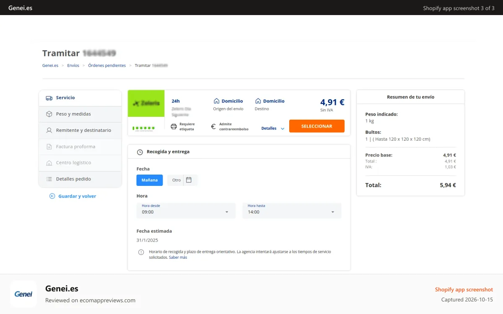Image resolution: width=503 pixels, height=314 pixels.
Task: Click the person icon beside Remitente y destinatario
Action: (x=49, y=130)
